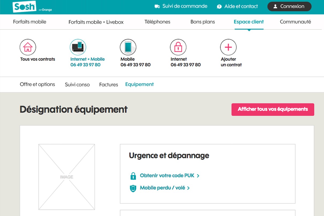Click the shield icon beside Mobile perdu
Screen dimensions: 324x216
click(x=133, y=188)
